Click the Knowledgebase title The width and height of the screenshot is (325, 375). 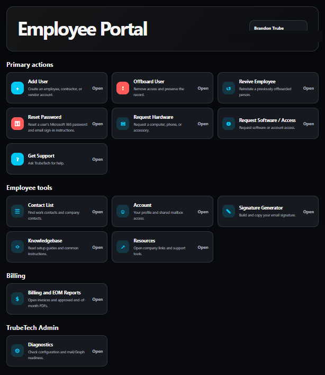coord(45,241)
